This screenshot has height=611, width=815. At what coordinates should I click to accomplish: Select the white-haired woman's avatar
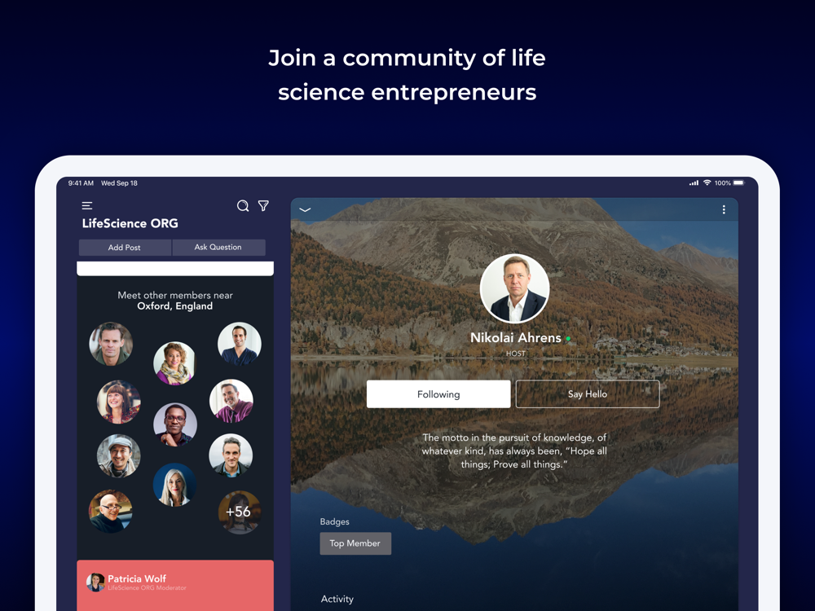(174, 484)
